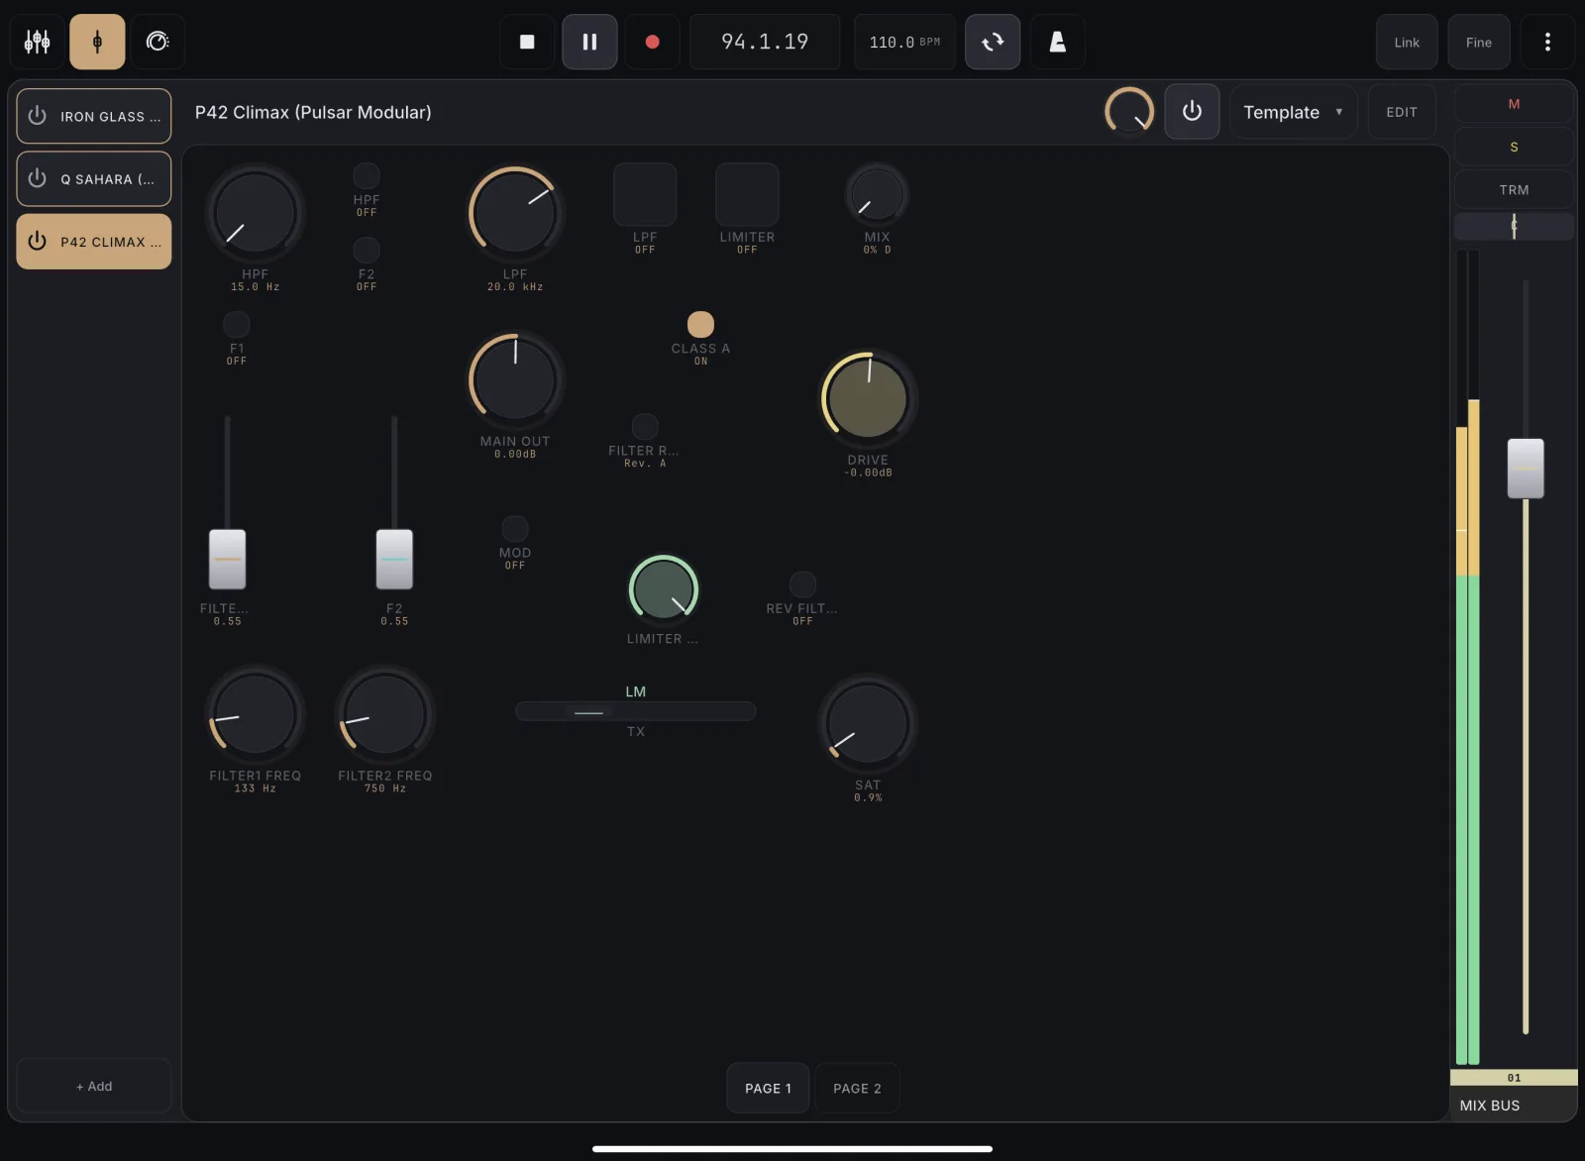The width and height of the screenshot is (1585, 1161).
Task: Enable the MOD toggle
Action: tap(515, 529)
